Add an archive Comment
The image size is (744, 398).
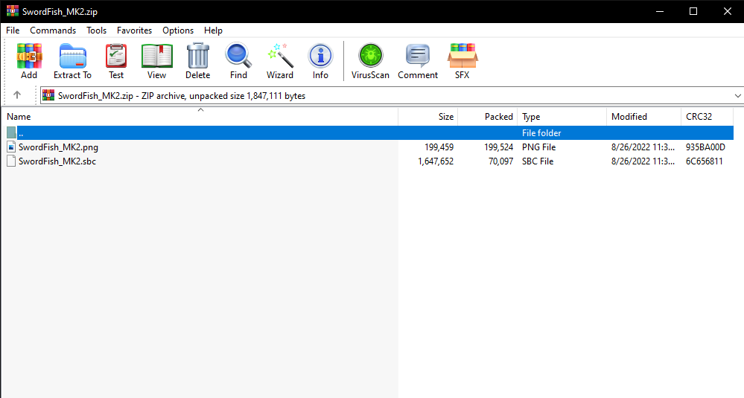click(418, 61)
